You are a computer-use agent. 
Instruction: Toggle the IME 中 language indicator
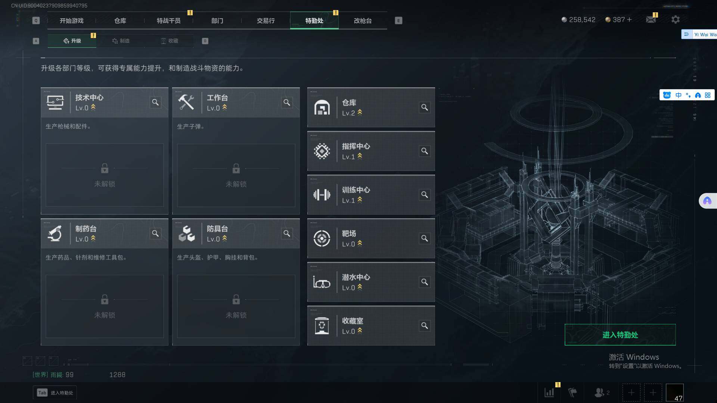(x=679, y=95)
